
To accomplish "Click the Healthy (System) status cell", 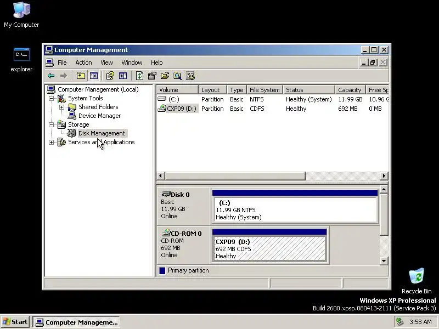I will [308, 99].
